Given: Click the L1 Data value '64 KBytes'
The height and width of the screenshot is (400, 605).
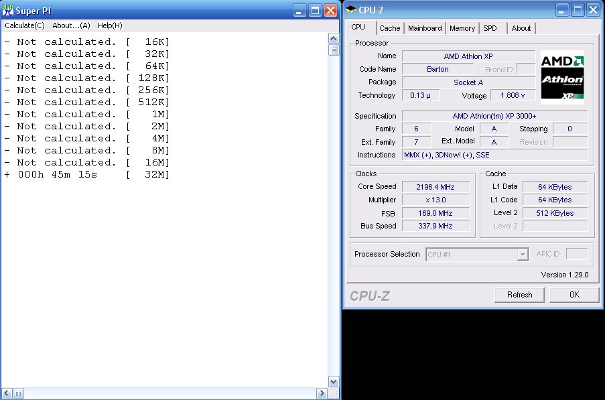Looking at the screenshot, I should click(x=555, y=187).
